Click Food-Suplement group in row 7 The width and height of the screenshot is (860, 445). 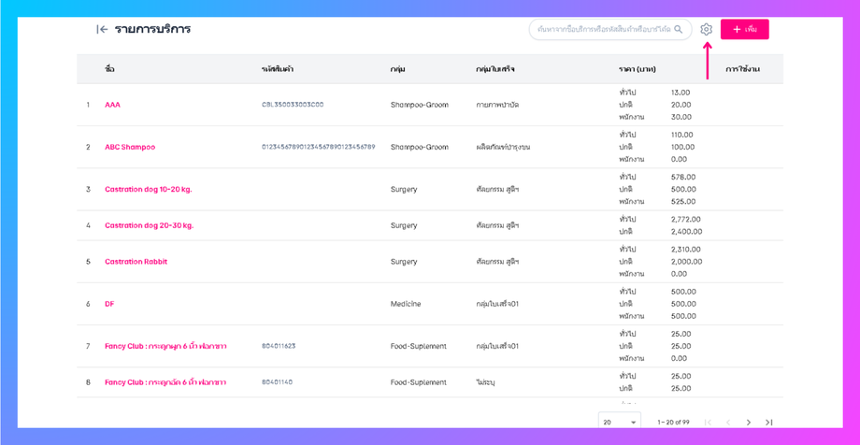click(419, 346)
